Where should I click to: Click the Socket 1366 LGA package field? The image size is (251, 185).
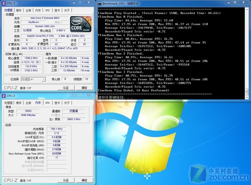point(45,26)
